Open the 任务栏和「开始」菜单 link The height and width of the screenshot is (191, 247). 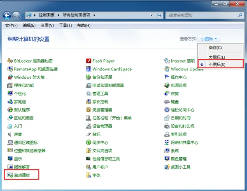click(x=112, y=118)
